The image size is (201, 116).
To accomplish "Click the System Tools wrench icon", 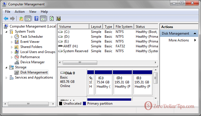I will (x=11, y=31).
